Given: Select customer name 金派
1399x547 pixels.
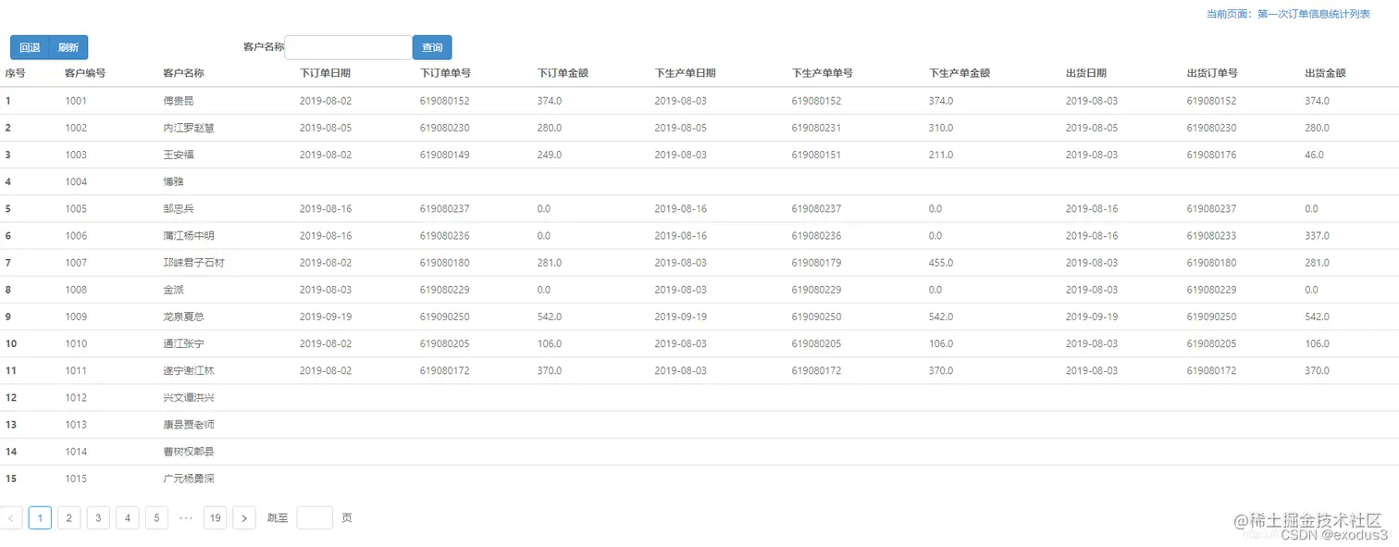Looking at the screenshot, I should 173,290.
